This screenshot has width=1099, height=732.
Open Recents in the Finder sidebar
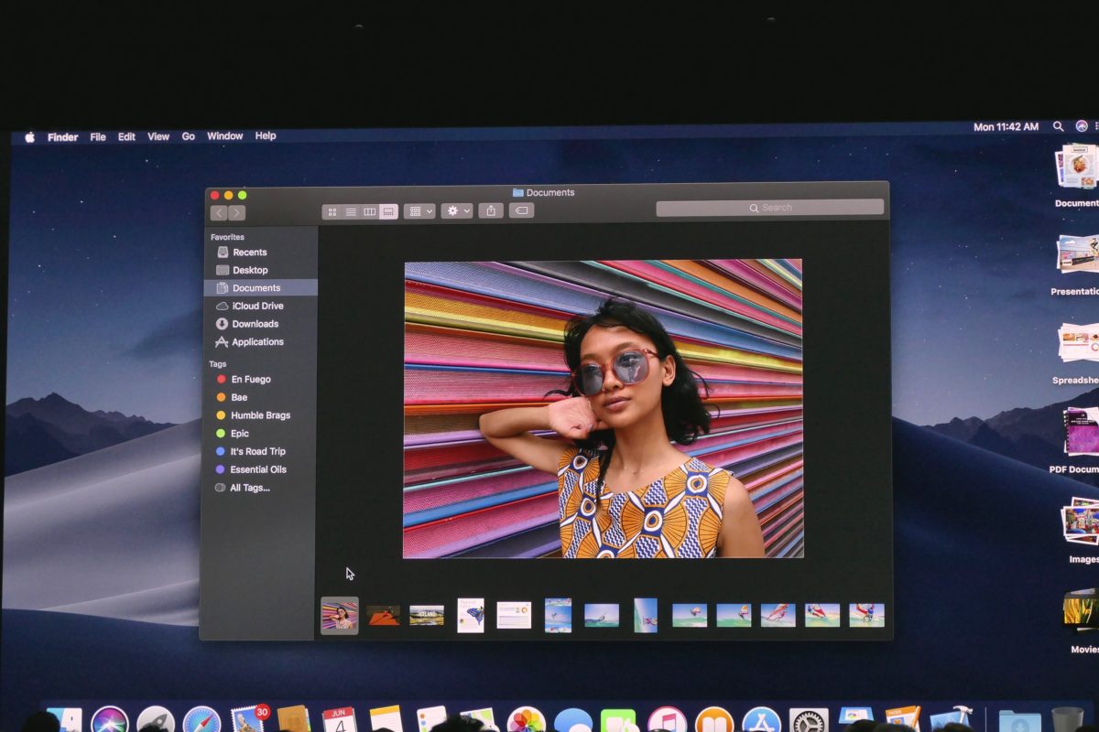tap(261, 253)
